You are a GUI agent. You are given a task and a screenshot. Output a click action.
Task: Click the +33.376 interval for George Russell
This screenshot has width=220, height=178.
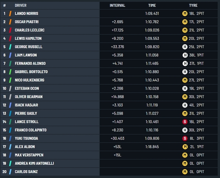[117, 47]
